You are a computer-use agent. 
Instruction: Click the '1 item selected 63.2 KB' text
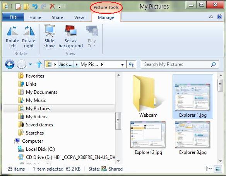point(56,169)
